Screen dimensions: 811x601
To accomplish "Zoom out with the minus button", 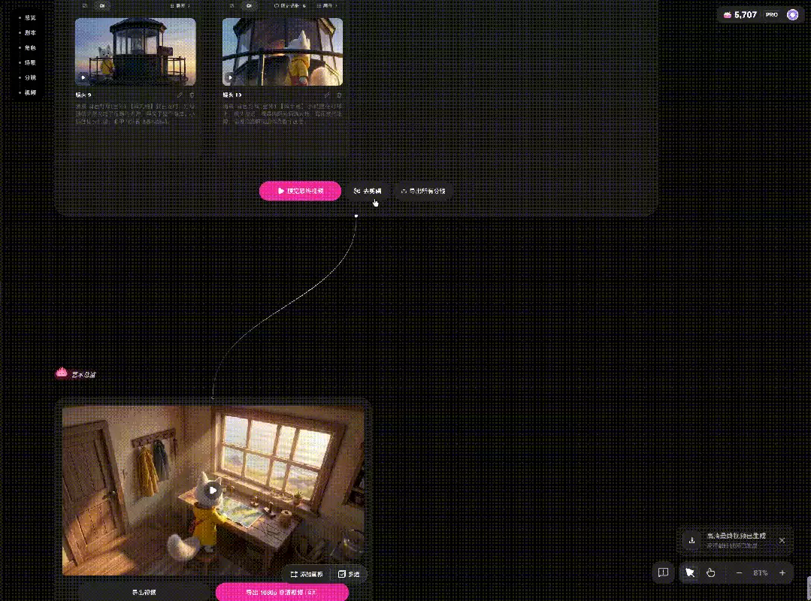I will tap(739, 572).
